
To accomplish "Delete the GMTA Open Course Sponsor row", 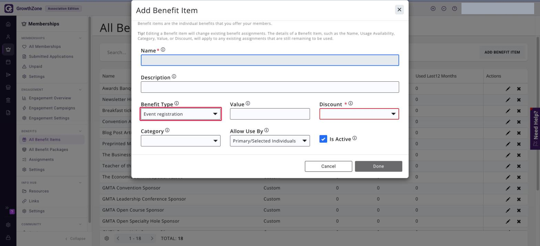I will pos(519,210).
